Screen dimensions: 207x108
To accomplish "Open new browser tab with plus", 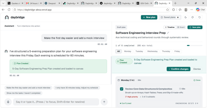I will pos(175,3).
